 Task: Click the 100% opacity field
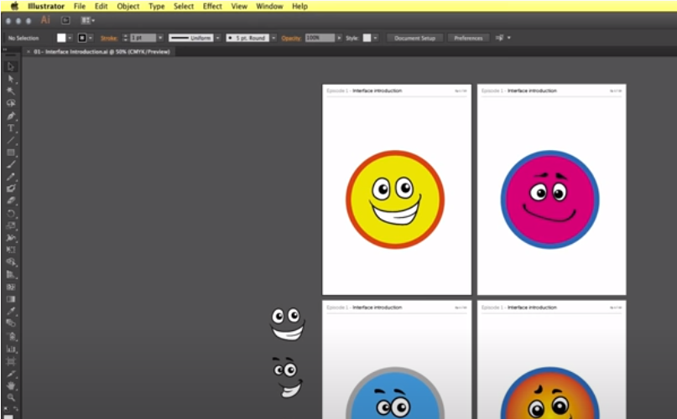click(320, 38)
